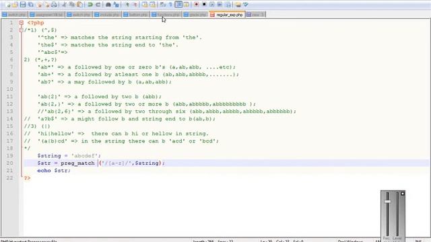
Task: Click line number 10 in the margin
Action: tap(9, 89)
